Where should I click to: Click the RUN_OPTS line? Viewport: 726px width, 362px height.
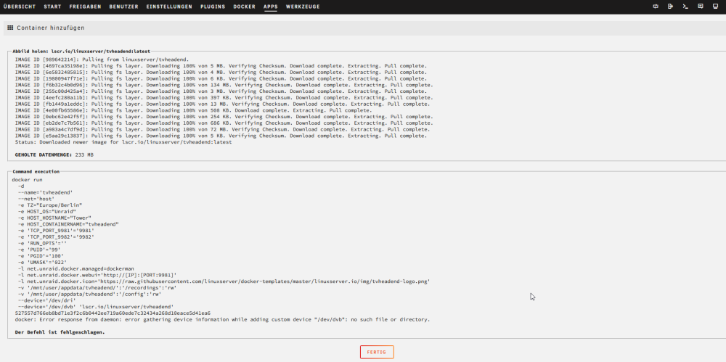42,243
